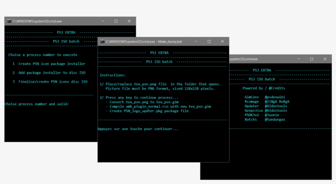Click the 'Choise process number and valid:' prompt
The image size is (336, 184).
tap(36, 104)
